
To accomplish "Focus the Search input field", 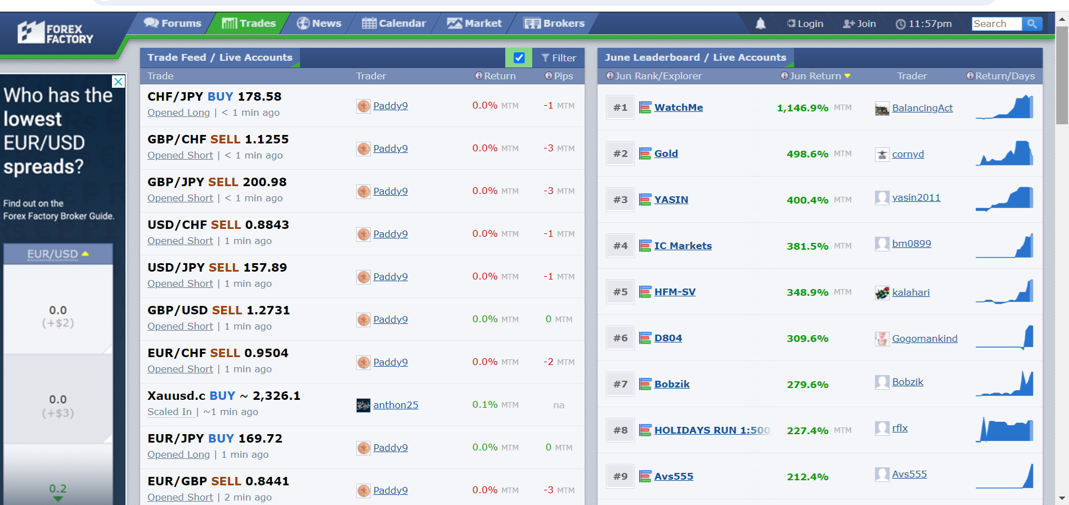I will [x=996, y=24].
